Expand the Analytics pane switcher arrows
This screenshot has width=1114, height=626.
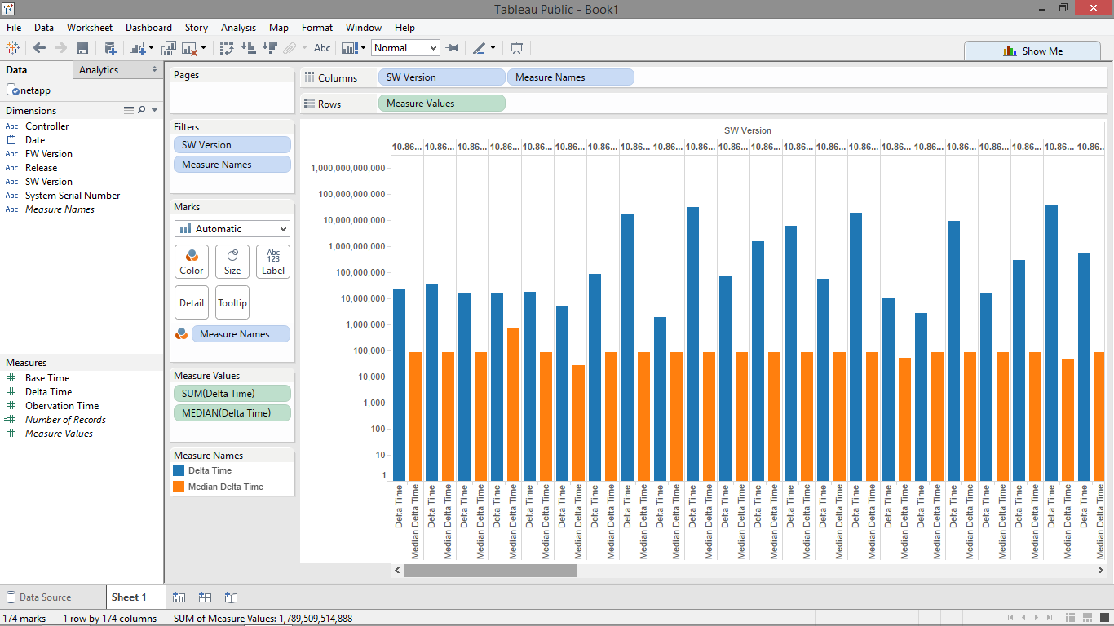(x=155, y=70)
